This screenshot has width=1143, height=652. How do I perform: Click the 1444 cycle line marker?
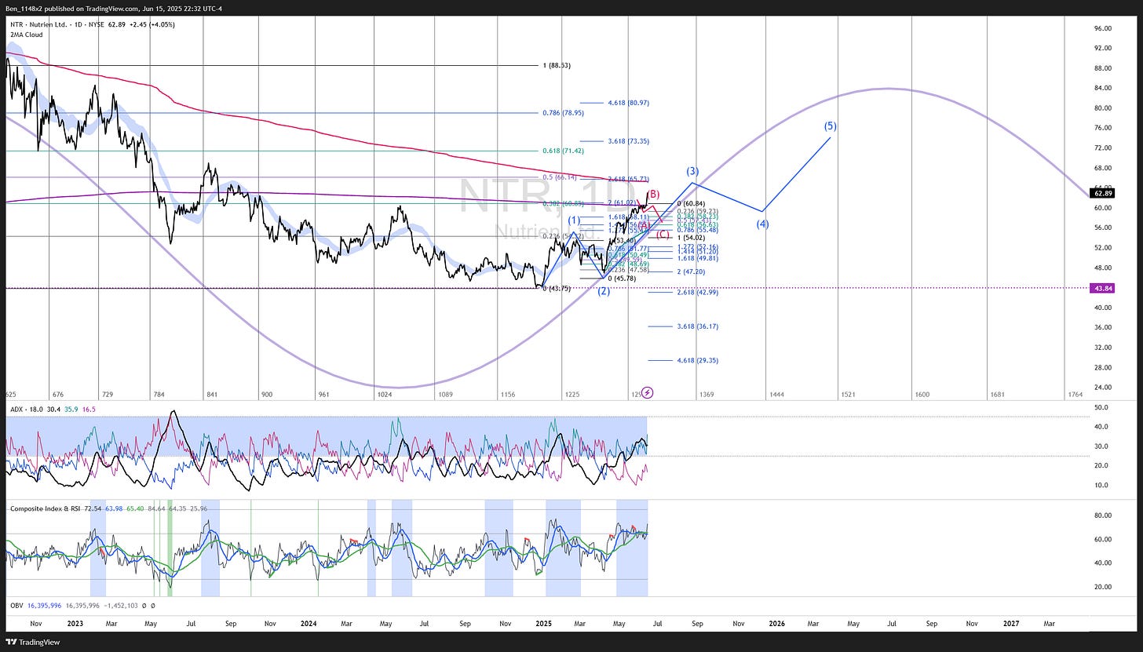(x=776, y=395)
